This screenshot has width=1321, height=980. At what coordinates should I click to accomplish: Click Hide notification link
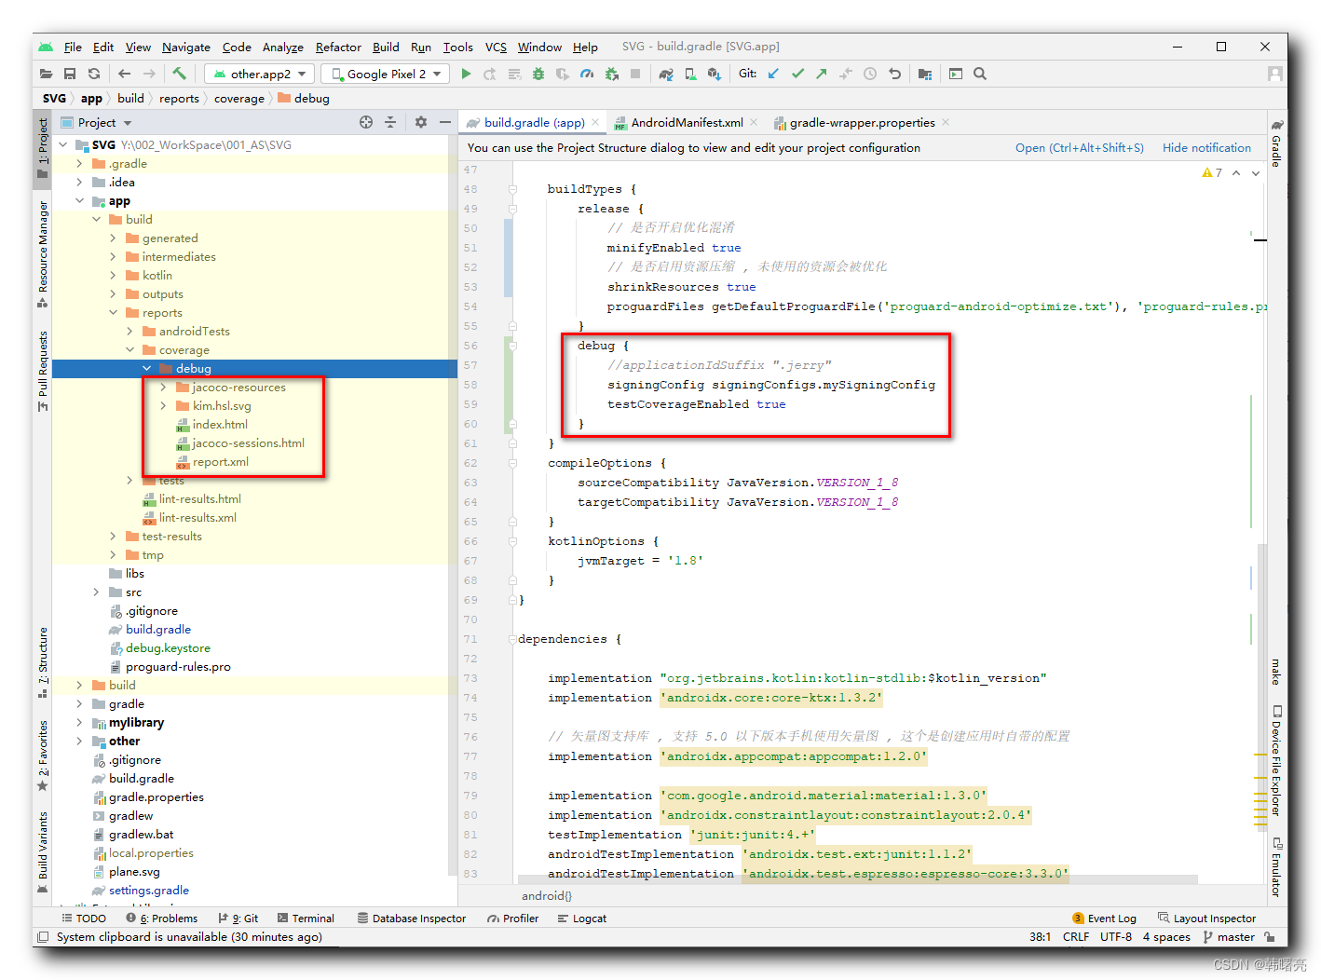coord(1206,148)
